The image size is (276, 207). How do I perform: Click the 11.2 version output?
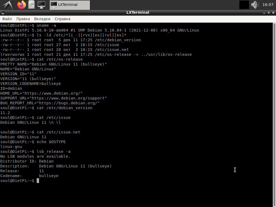tap(5, 113)
